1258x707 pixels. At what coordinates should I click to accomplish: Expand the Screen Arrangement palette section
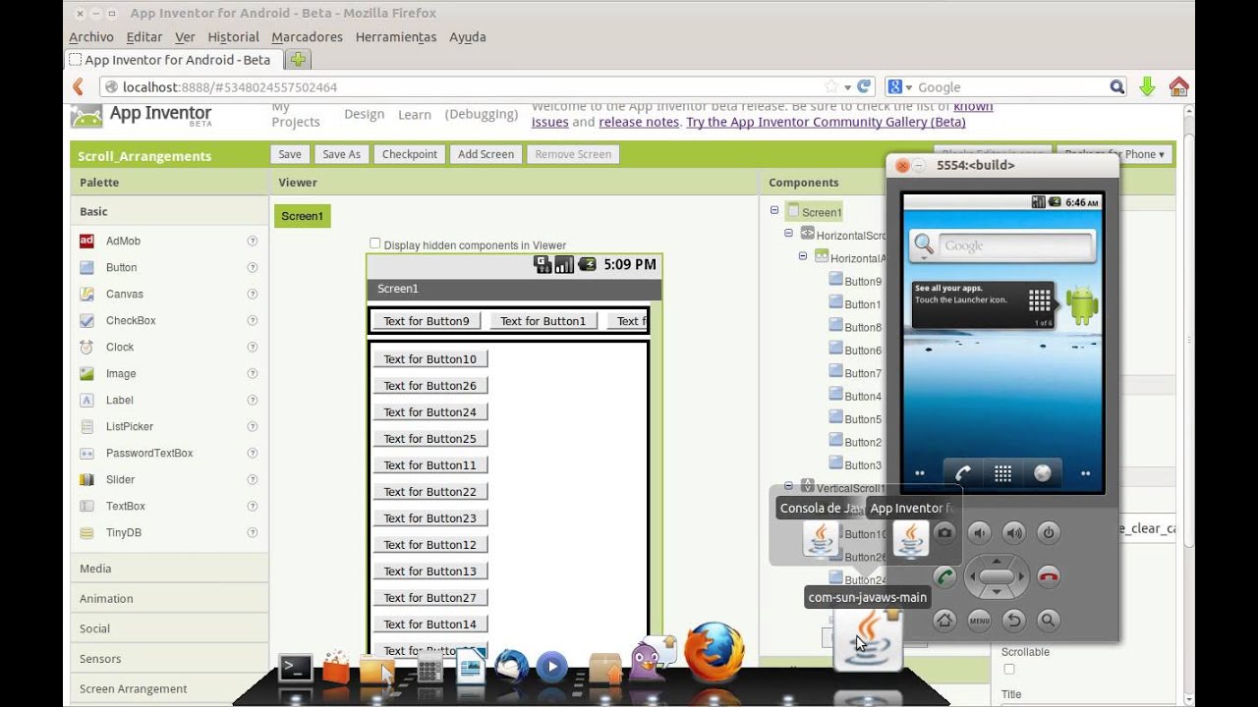170,689
